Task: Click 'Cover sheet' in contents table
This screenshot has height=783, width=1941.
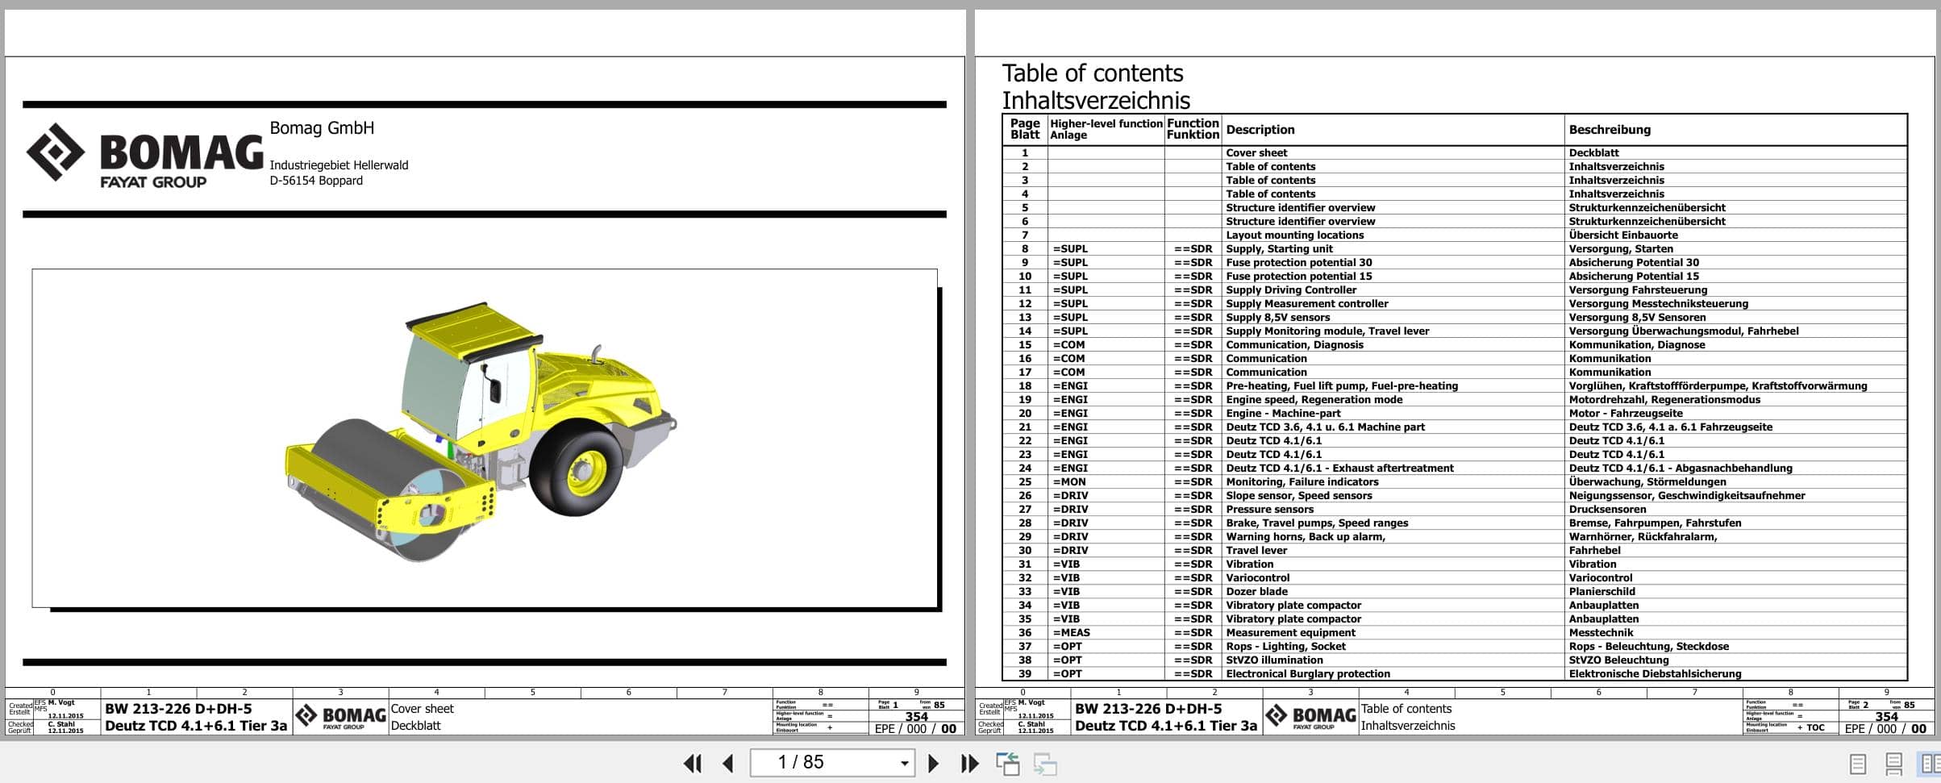Action: coord(1256,152)
